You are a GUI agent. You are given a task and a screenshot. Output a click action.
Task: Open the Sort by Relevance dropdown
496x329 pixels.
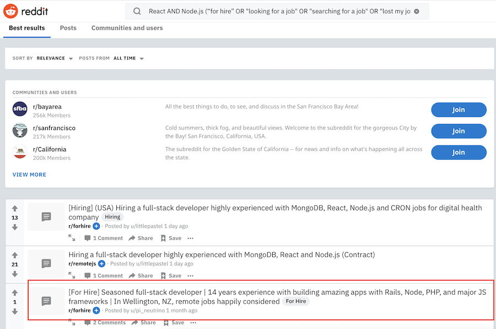55,58
